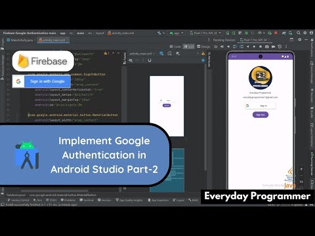Click the design preview phone layout

(x=167, y=106)
